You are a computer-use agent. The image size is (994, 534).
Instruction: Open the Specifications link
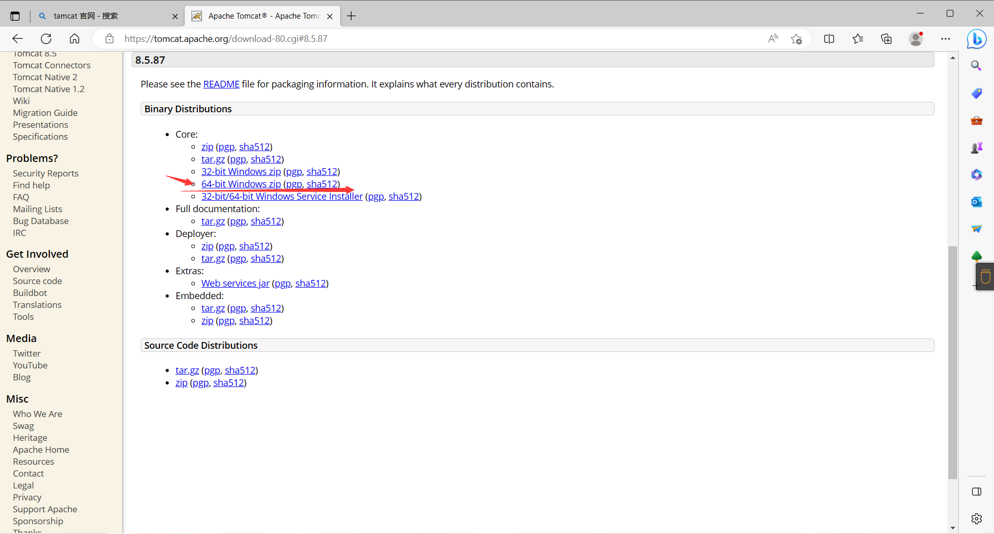40,137
